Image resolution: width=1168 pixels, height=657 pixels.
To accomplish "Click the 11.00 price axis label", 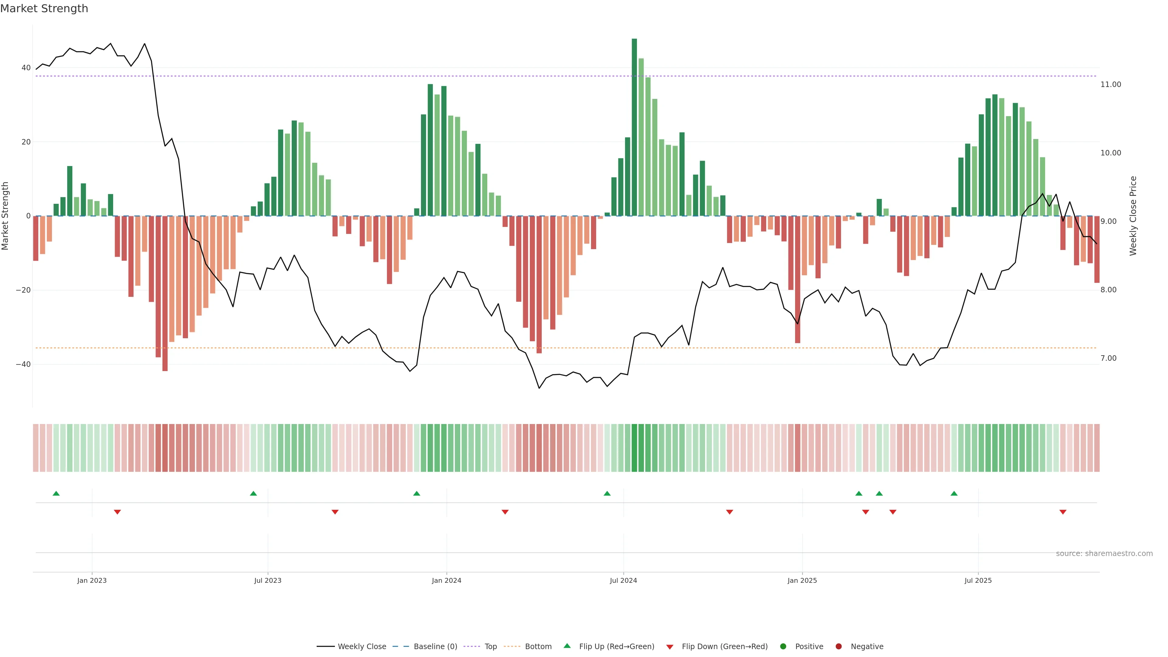I will pyautogui.click(x=1111, y=84).
